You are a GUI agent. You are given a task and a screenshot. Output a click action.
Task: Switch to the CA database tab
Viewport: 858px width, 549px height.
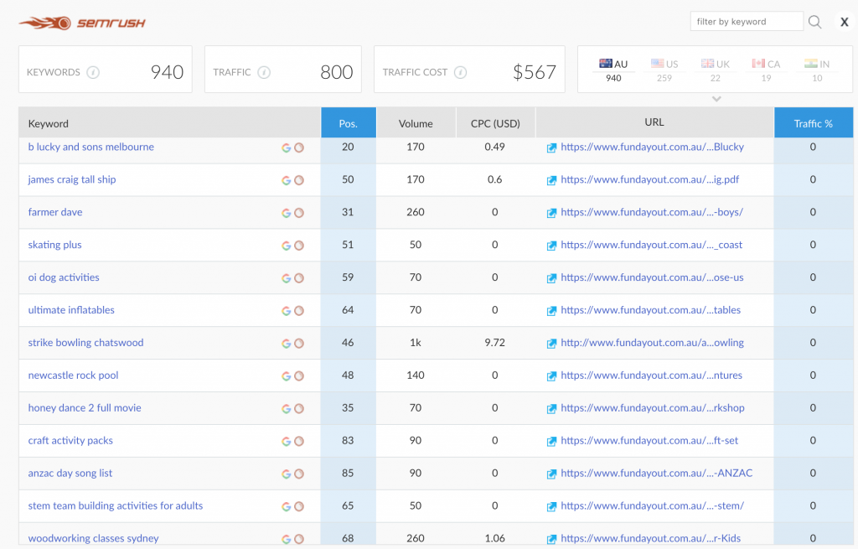(766, 70)
